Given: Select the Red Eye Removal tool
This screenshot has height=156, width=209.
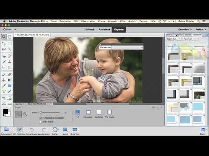Looking at the screenshot, I should (x=4, y=56).
